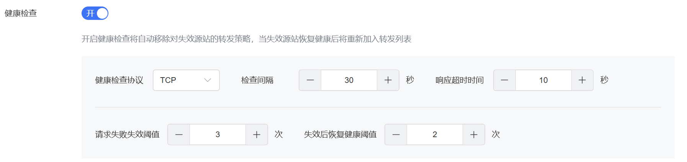687x162 pixels.
Task: Increment the 请求失败失效阈值 count by one
Action: point(257,134)
